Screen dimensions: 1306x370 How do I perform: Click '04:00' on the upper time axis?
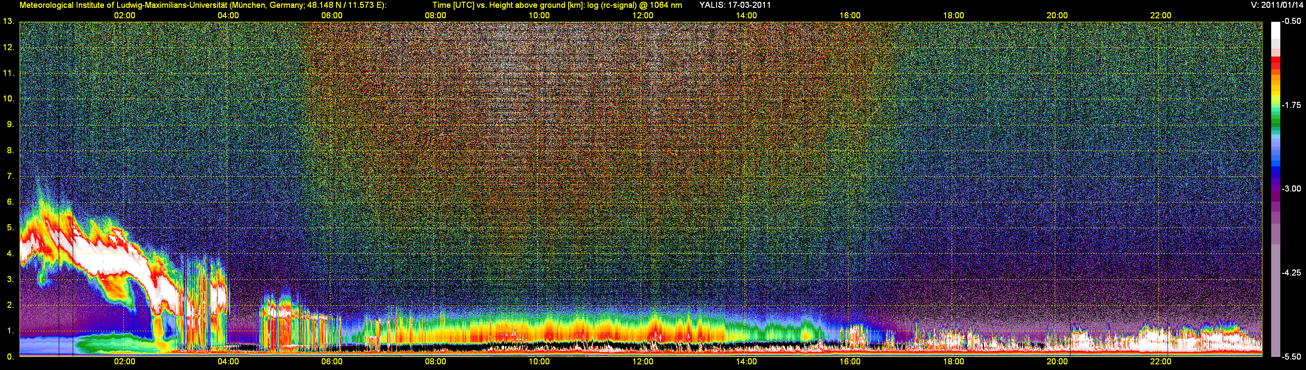[228, 15]
